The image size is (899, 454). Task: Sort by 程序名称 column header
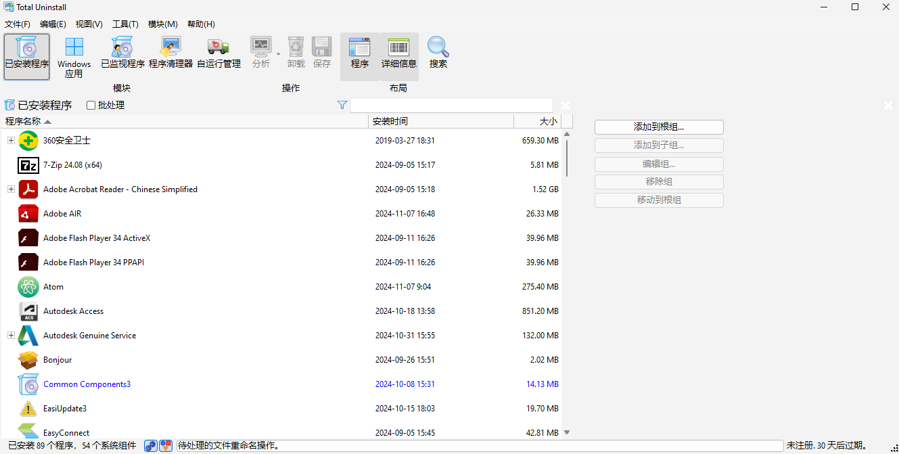pos(184,121)
